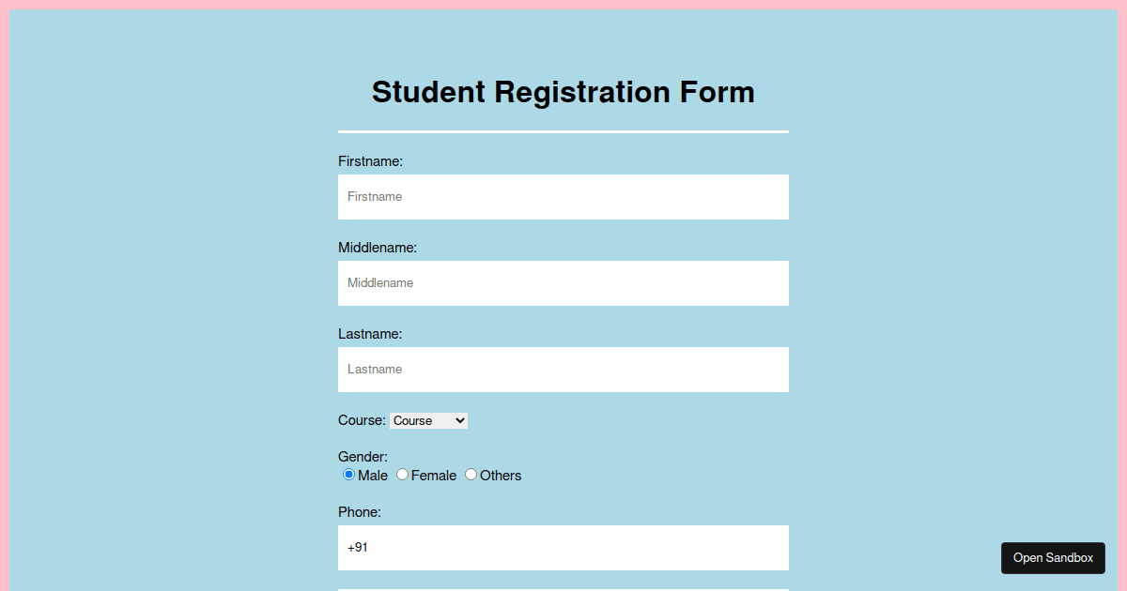The width and height of the screenshot is (1127, 591).
Task: Open the Course dropdown
Action: point(428,420)
